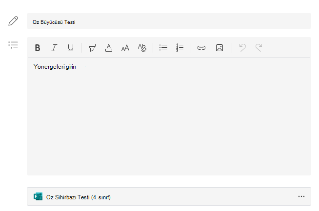Click the 'Yönergeleri girin' instructions area
The image size is (319, 211).
[169, 116]
